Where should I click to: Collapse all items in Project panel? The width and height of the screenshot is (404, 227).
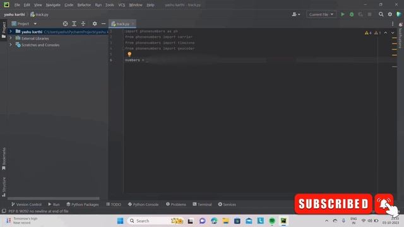[x=83, y=24]
